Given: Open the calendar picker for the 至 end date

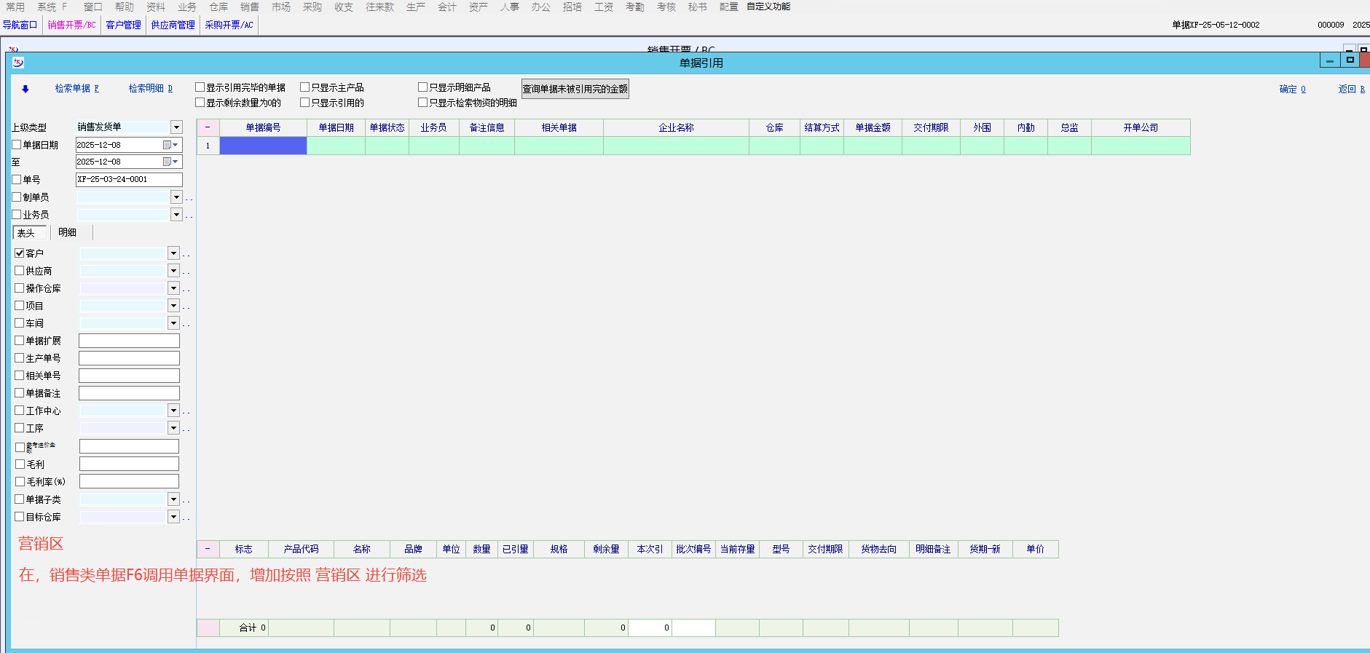Looking at the screenshot, I should 170,162.
